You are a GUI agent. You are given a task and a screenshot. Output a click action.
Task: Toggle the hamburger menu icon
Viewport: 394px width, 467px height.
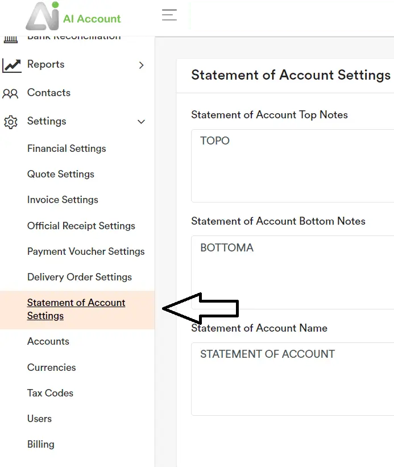(169, 15)
